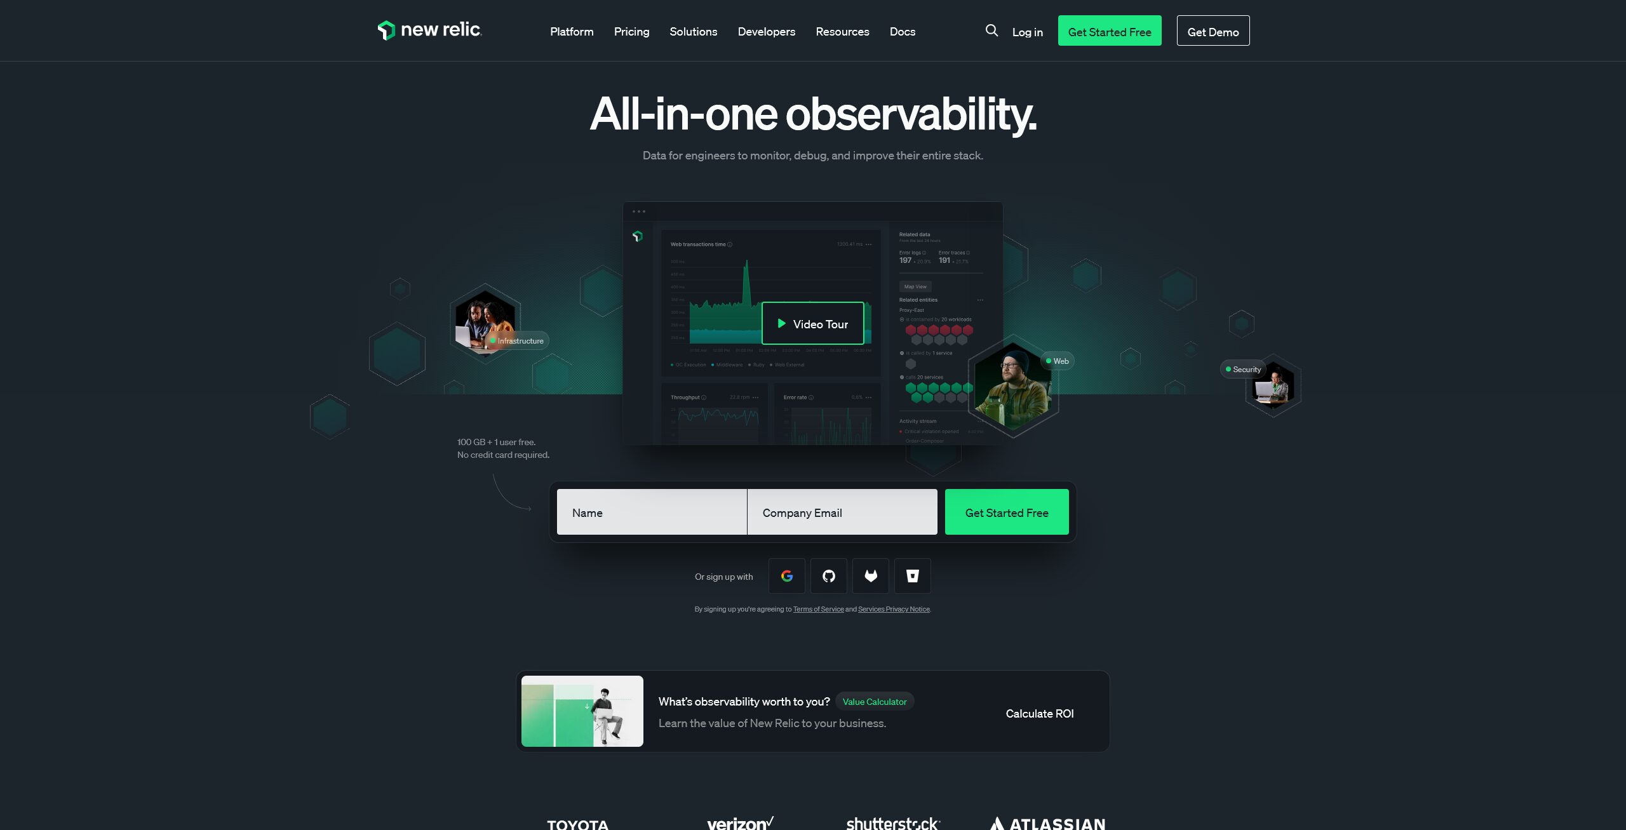Viewport: 1626px width, 830px height.
Task: Click the Google sign-up icon
Action: 786,576
